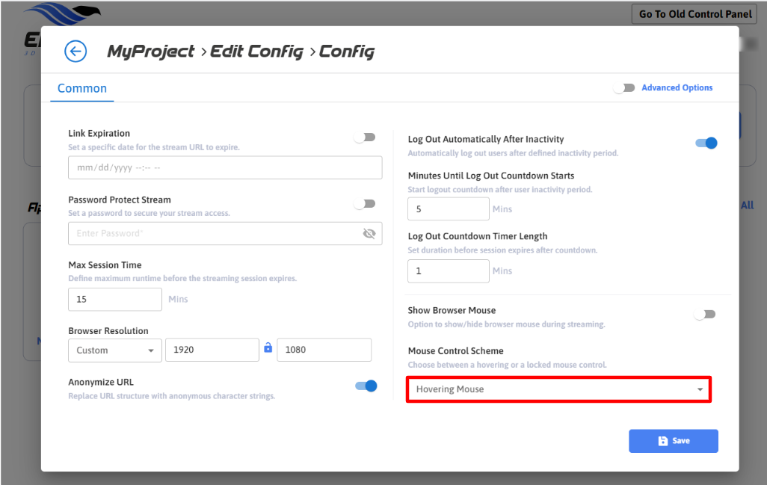The width and height of the screenshot is (767, 485).
Task: Show password using the eye icon
Action: tap(369, 233)
